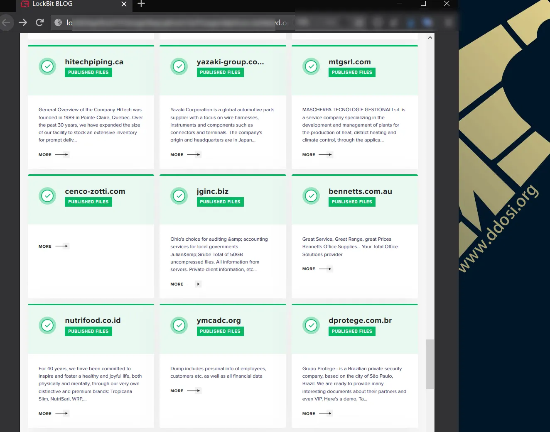550x432 pixels.
Task: Open the hitechpiping.ca title
Action: point(94,62)
